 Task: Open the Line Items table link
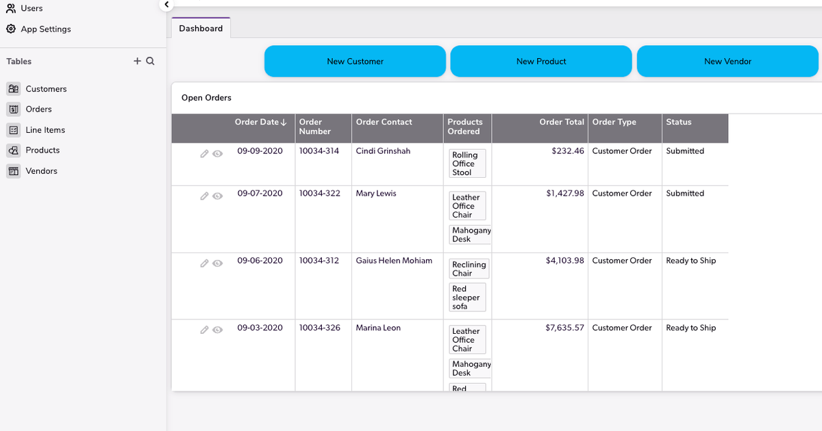click(x=45, y=130)
